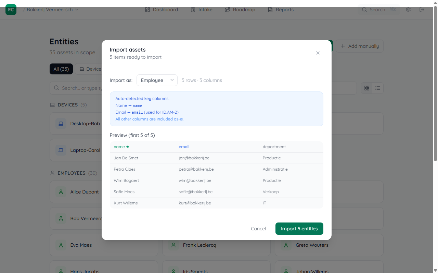Dismiss the Import assets dialog with the X
Image resolution: width=438 pixels, height=273 pixels.
(318, 53)
